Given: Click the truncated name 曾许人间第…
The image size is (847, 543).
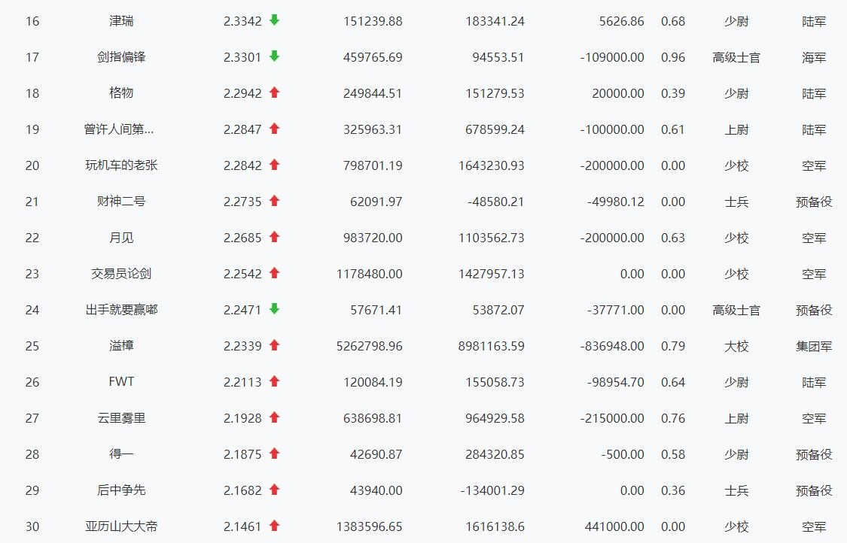Looking at the screenshot, I should [119, 129].
